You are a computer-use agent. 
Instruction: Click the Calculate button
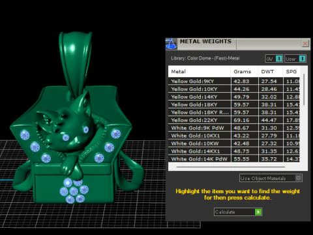tap(238, 211)
